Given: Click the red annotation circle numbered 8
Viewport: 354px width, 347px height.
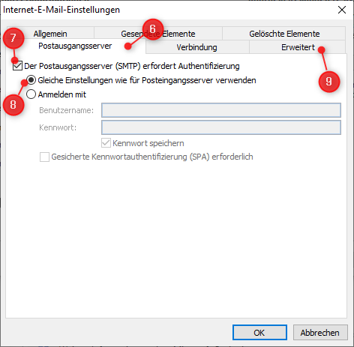Looking at the screenshot, I should pos(13,105).
